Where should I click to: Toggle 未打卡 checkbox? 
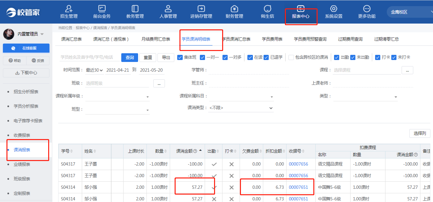[394, 57]
